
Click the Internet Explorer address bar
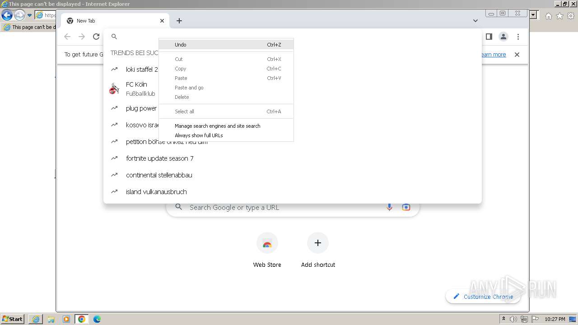tap(46, 15)
